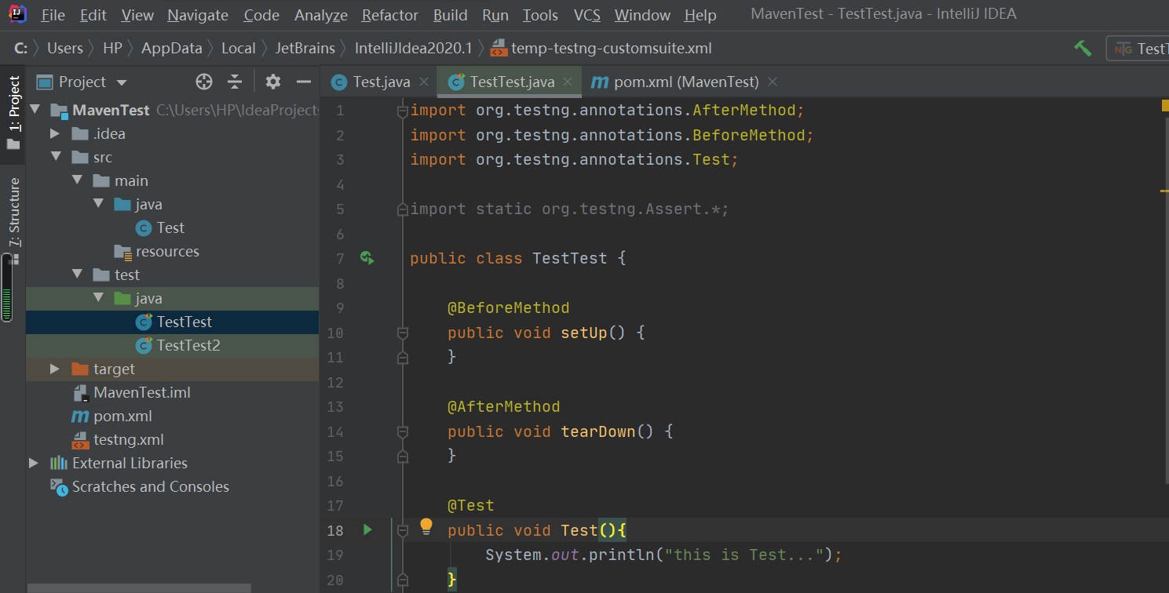Expand External Libraries node arrow
Viewport: 1169px width, 593px height.
pyautogui.click(x=34, y=463)
